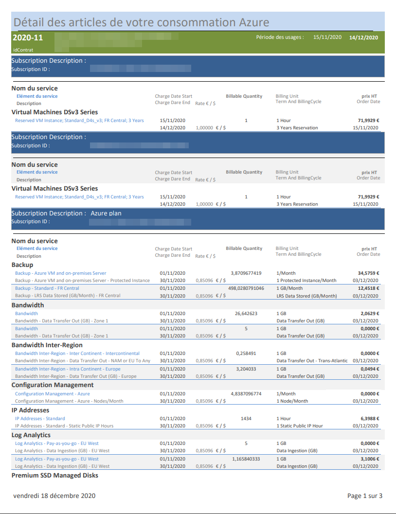Select the 'IP Addresses - Standard' blue link
396x514 pixels.
(x=40, y=418)
